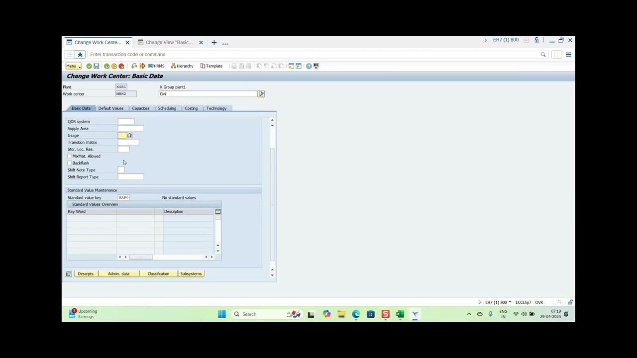Screen dimensions: 637x358
Task: Click the orange arrow icon before HRMS
Action: tap(142, 66)
